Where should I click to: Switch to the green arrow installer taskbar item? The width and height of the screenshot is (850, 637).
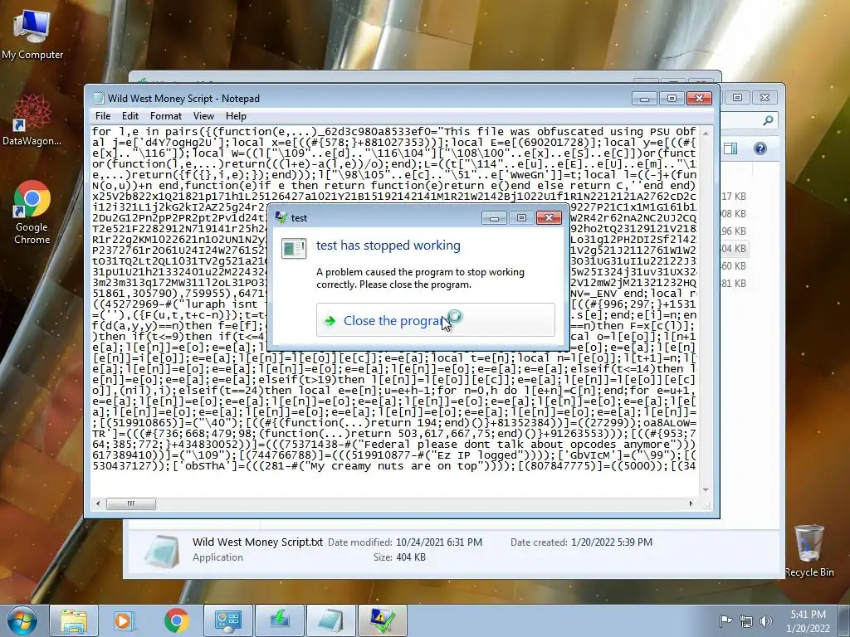click(x=279, y=620)
